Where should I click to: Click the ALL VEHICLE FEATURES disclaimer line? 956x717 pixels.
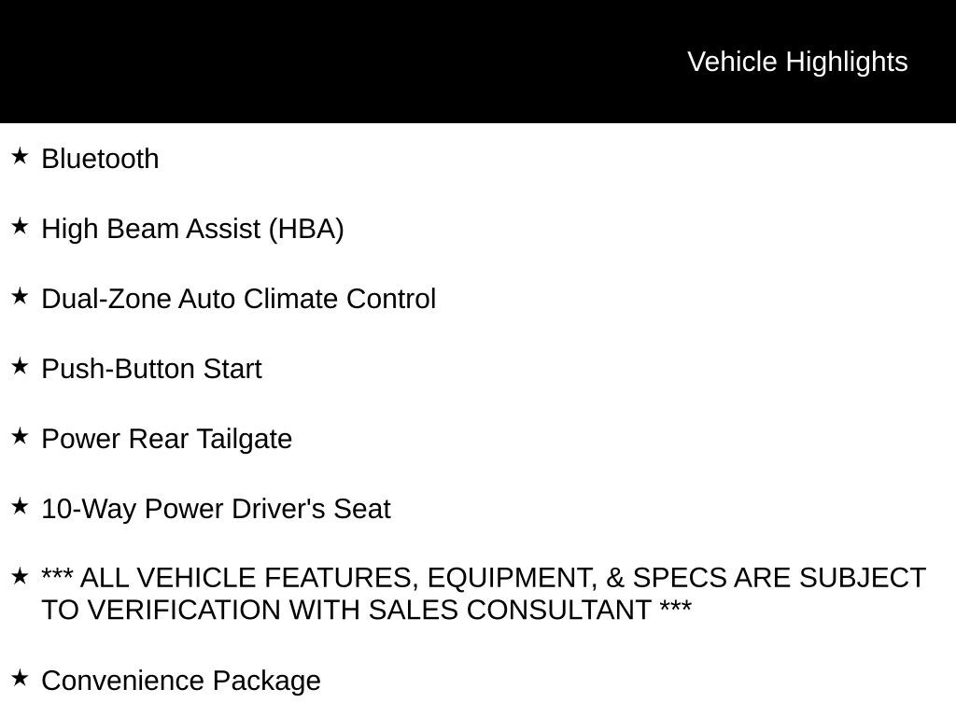click(484, 579)
